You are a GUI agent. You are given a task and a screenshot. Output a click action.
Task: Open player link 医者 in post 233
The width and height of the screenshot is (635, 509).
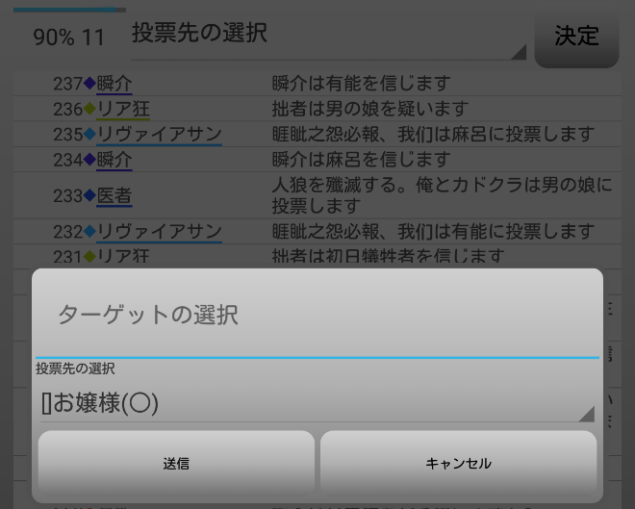click(x=114, y=196)
